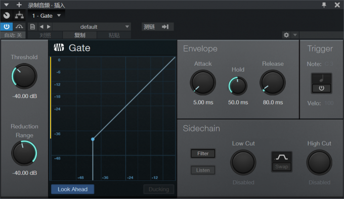This screenshot has width=344, height=199.
Task: Click the Velo value field
Action: point(329,103)
